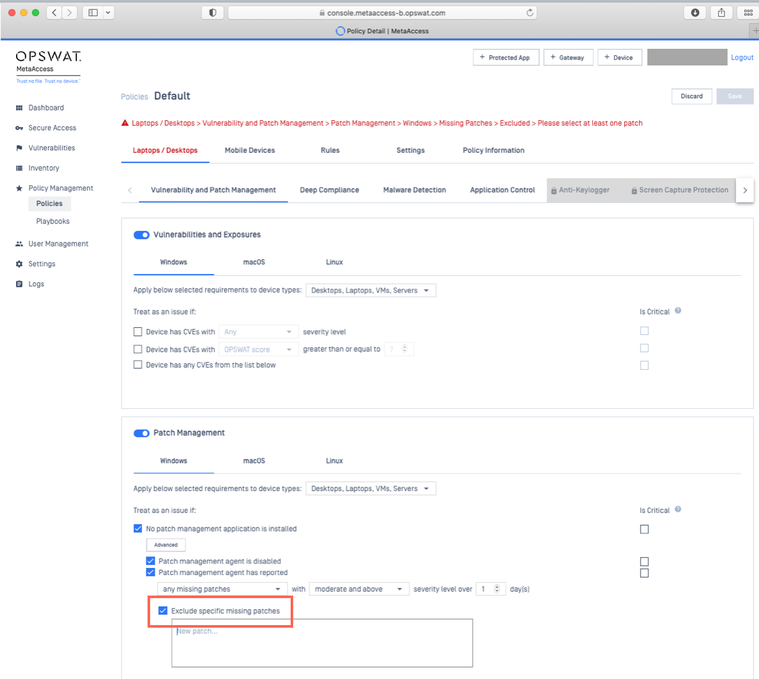Image resolution: width=759 pixels, height=679 pixels.
Task: Adjust the day(s) number stepper
Action: [497, 589]
